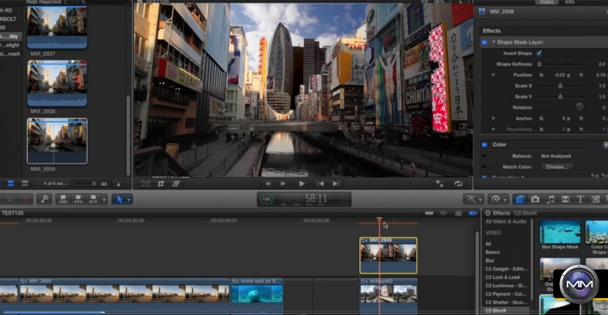Open the Select tool dropdown arrow
The image size is (608, 315).
click(x=128, y=199)
